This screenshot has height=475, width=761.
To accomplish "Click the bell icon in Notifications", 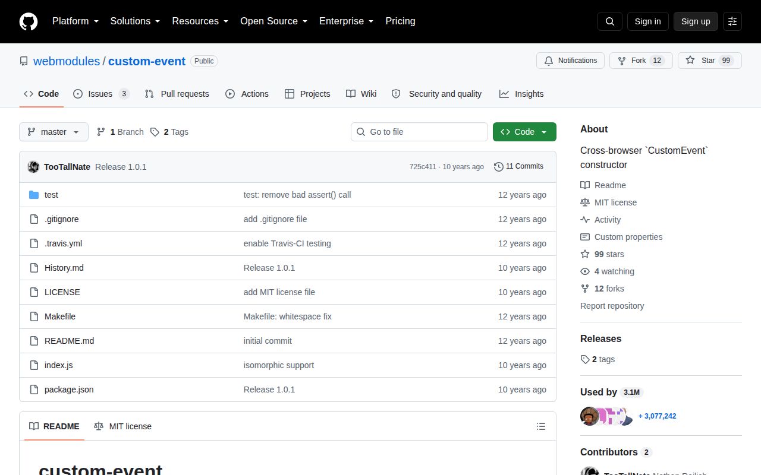I will 549,61.
